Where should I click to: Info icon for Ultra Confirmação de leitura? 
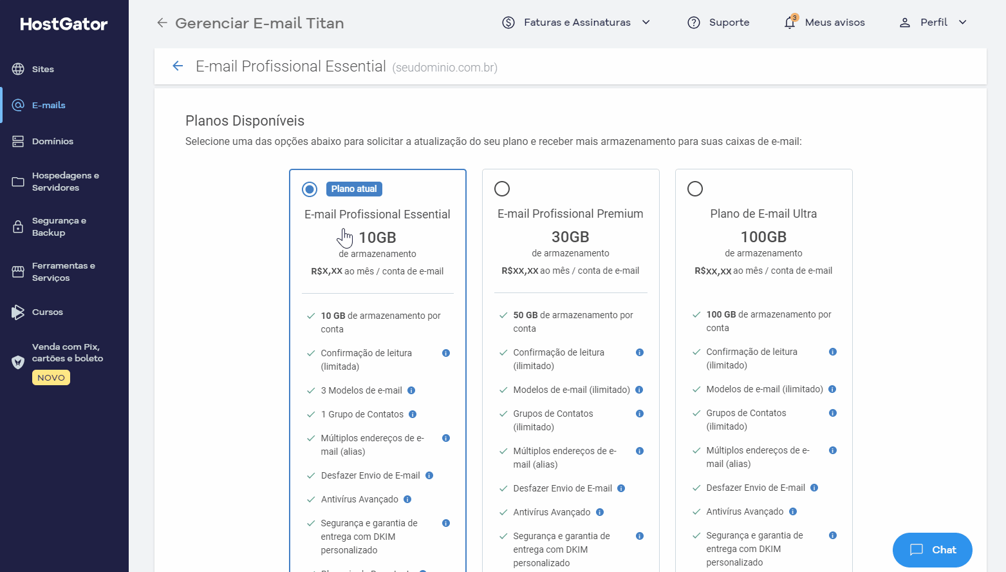pos(833,352)
